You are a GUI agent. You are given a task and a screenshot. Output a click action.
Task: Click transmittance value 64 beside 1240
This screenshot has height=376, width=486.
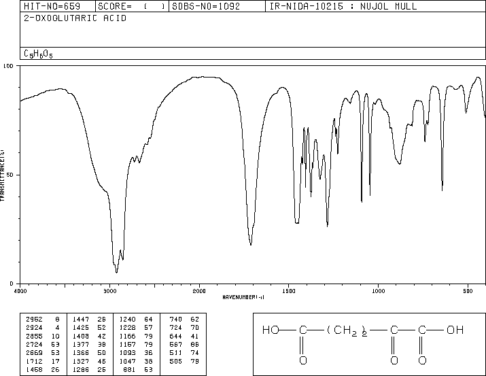coord(148,319)
